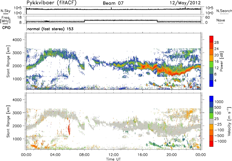232x161 pixels.
Task: Click the "2000" tick label on the power panel
Action: (x=17, y=66)
